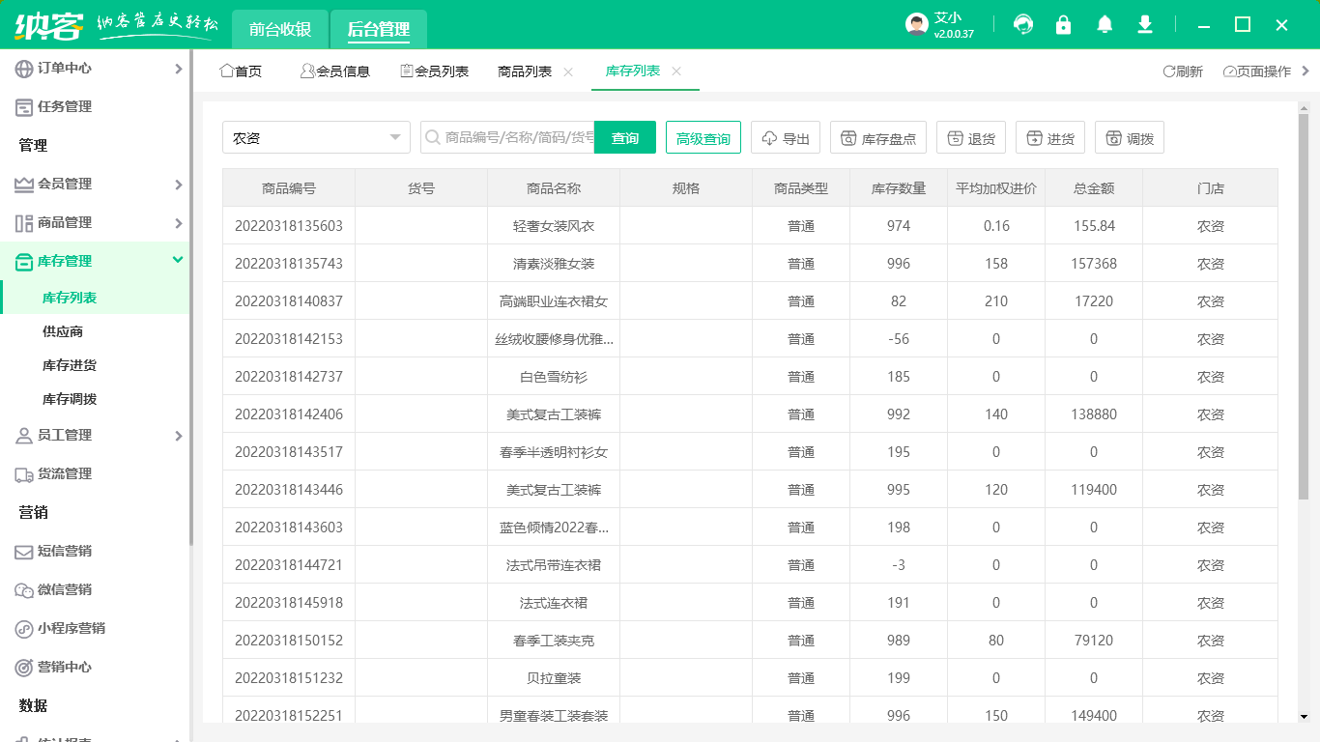Open the 农资 store dropdown
The image size is (1320, 742).
(316, 137)
